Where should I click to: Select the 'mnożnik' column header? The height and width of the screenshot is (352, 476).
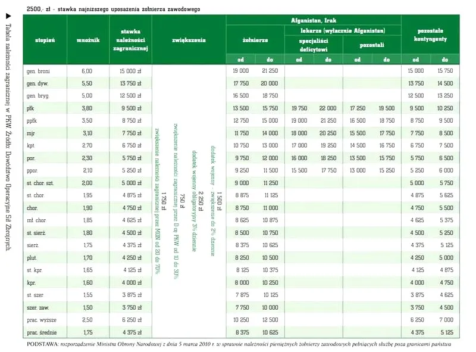[87, 40]
